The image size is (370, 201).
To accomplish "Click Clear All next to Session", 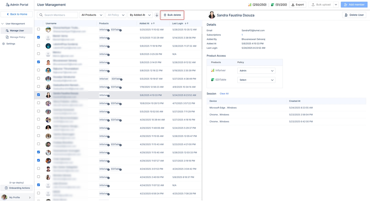I will (224, 94).
